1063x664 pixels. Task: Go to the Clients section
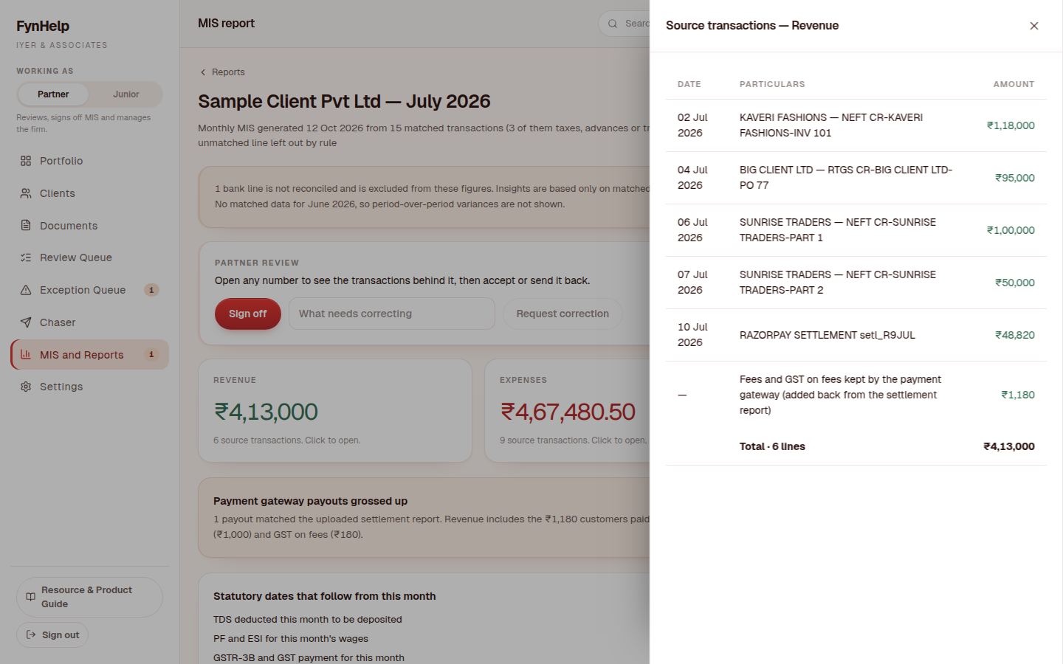89,193
